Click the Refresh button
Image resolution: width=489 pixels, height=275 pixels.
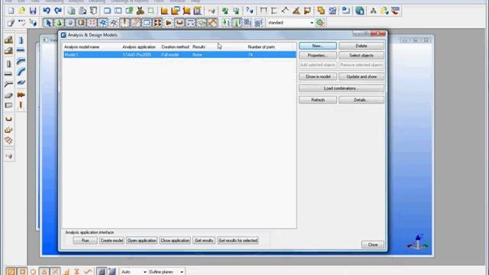click(x=318, y=100)
